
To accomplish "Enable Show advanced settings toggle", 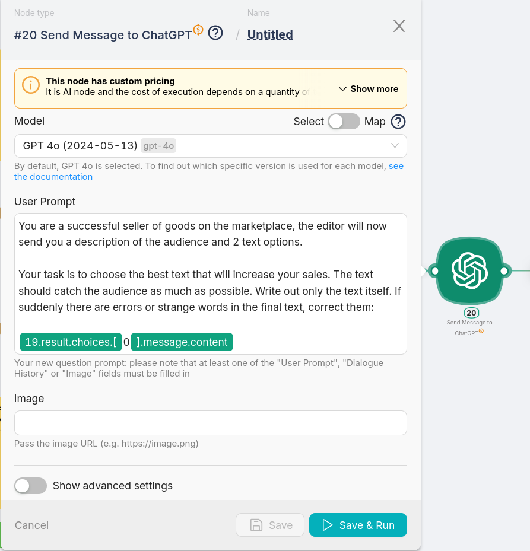I will click(x=31, y=486).
